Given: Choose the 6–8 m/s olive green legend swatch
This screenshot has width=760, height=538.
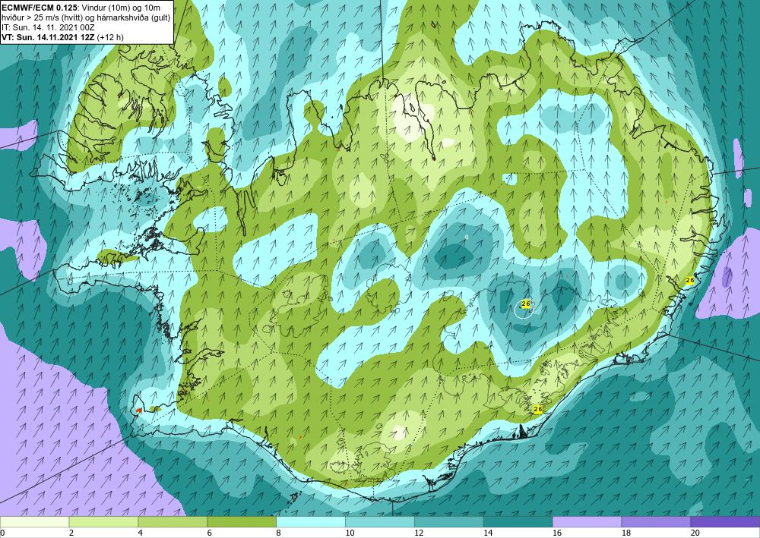Looking at the screenshot, I should 242,522.
